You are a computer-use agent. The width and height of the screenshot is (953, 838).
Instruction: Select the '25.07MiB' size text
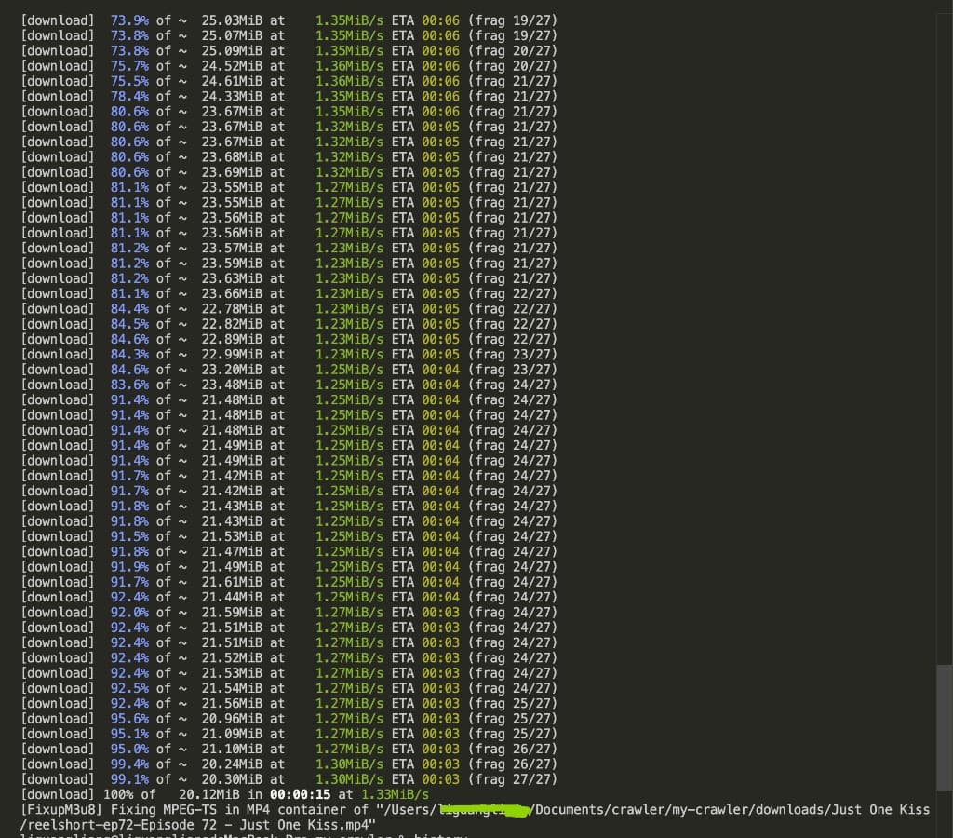[x=232, y=36]
